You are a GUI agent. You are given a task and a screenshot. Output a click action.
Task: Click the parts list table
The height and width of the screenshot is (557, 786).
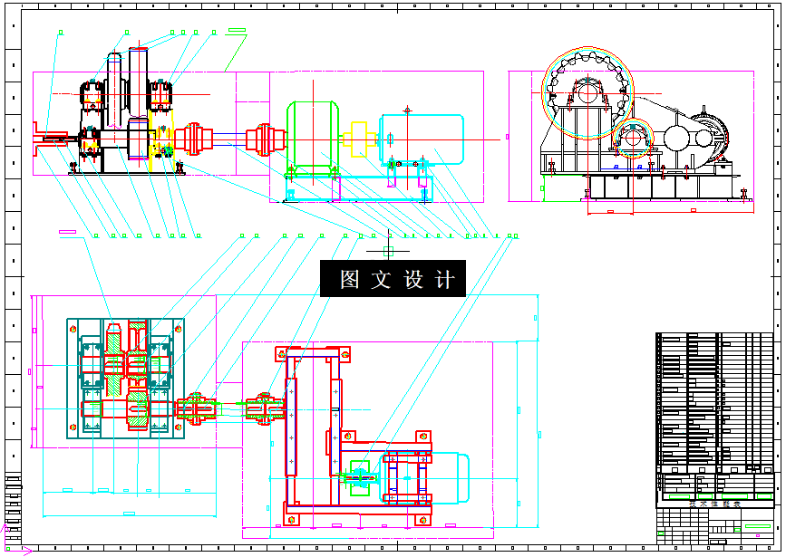(x=714, y=403)
